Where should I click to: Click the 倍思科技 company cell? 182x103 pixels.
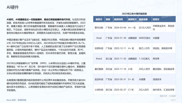coord(99,48)
